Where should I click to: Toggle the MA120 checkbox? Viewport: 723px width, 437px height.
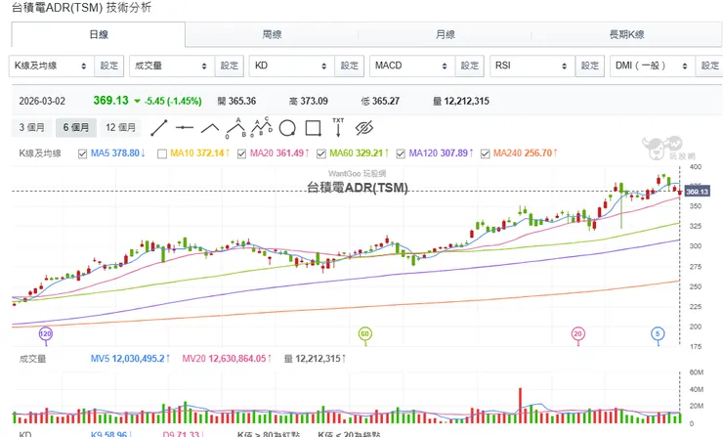(x=401, y=153)
